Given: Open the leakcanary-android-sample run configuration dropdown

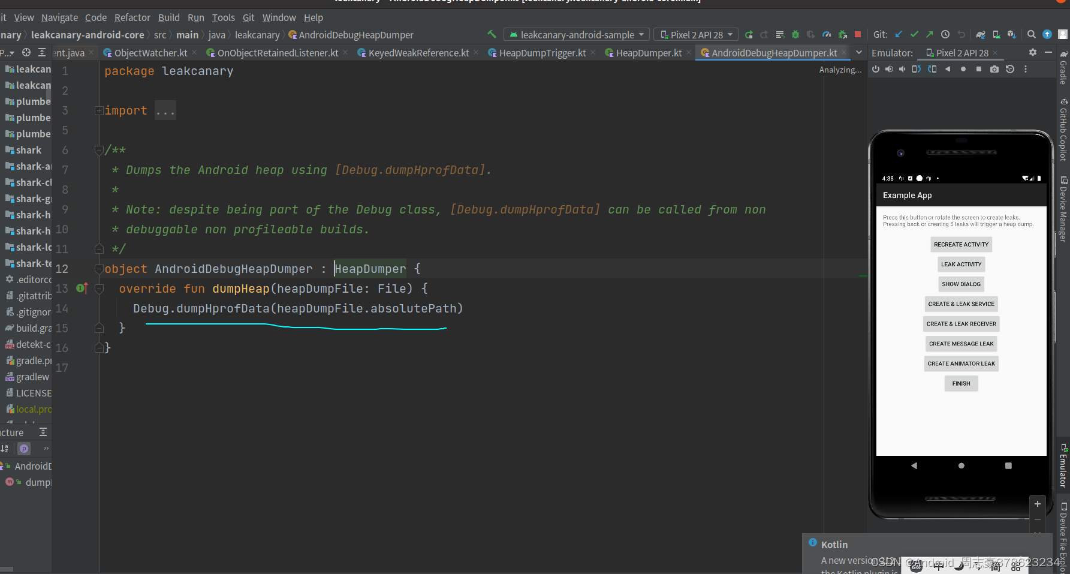Looking at the screenshot, I should click(x=576, y=35).
